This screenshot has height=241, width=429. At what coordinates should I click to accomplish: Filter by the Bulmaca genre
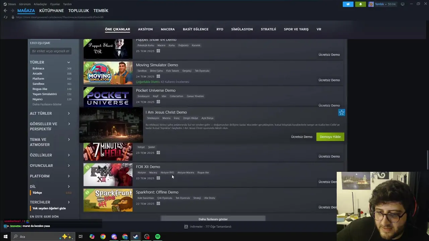pyautogui.click(x=38, y=68)
